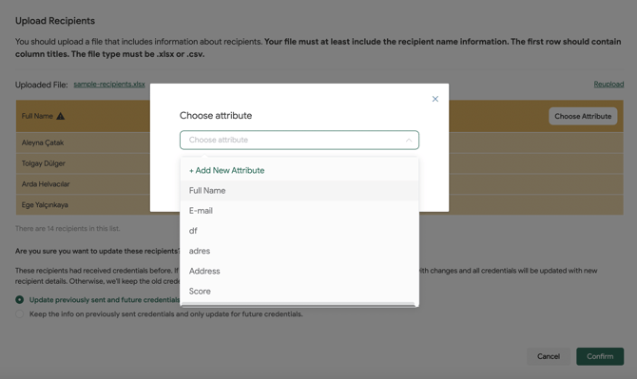The image size is (637, 379).
Task: Choose Address from the dropdown list
Action: click(x=299, y=271)
